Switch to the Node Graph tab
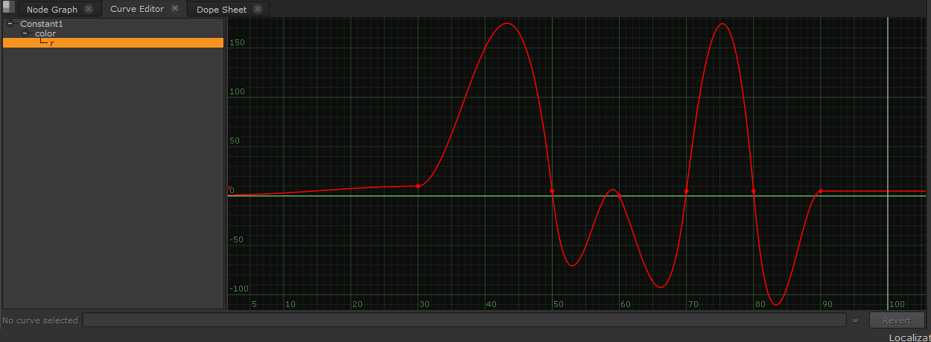Viewport: 931px width, 342px height. pyautogui.click(x=51, y=10)
